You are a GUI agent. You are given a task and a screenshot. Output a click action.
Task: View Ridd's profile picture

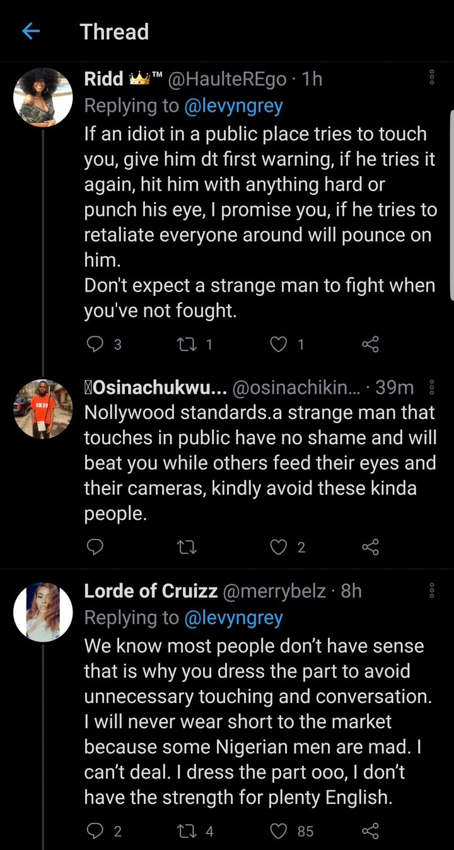point(43,97)
